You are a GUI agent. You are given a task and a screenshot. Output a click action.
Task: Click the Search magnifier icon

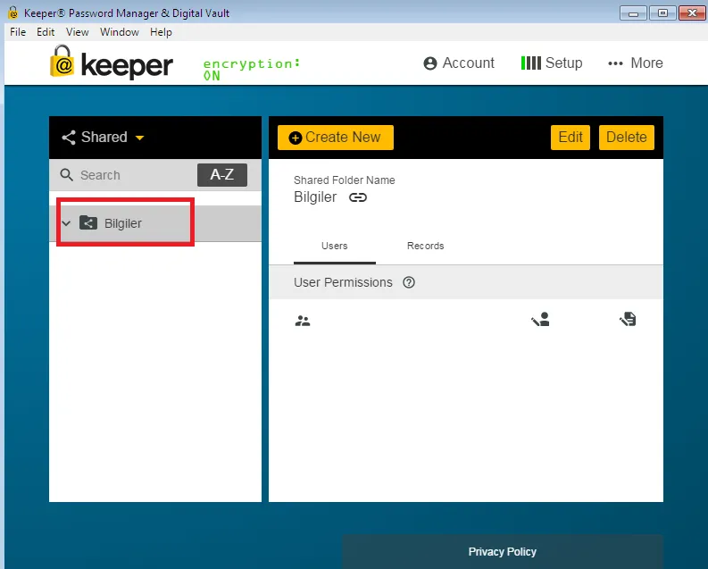click(x=66, y=175)
